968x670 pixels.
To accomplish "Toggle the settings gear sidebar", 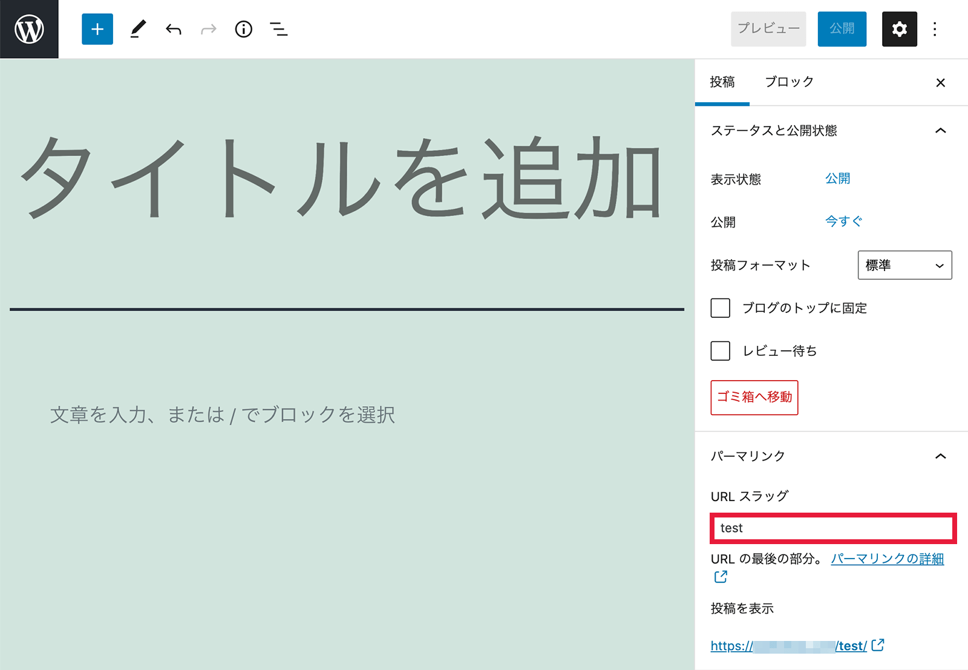I will (x=899, y=29).
